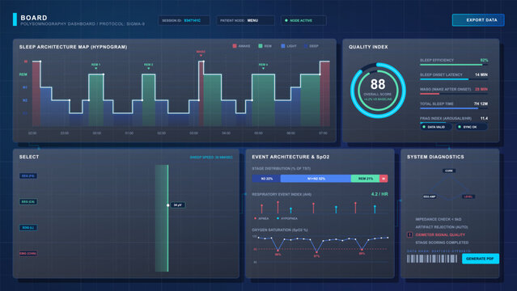Click the first SpO2 desaturation dip point

(278, 251)
